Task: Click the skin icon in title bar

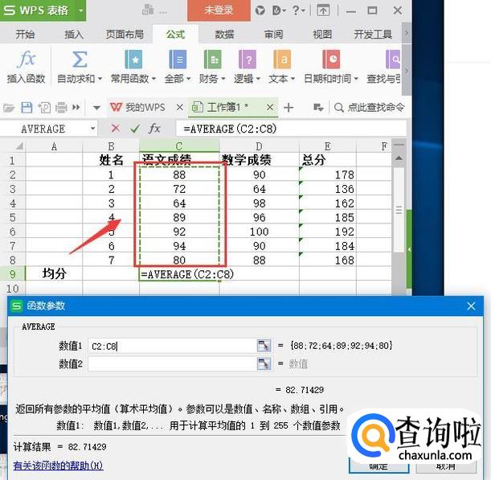Action: tap(260, 10)
